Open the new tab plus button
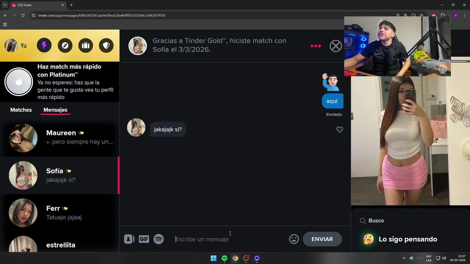470x264 pixels. coord(71,5)
